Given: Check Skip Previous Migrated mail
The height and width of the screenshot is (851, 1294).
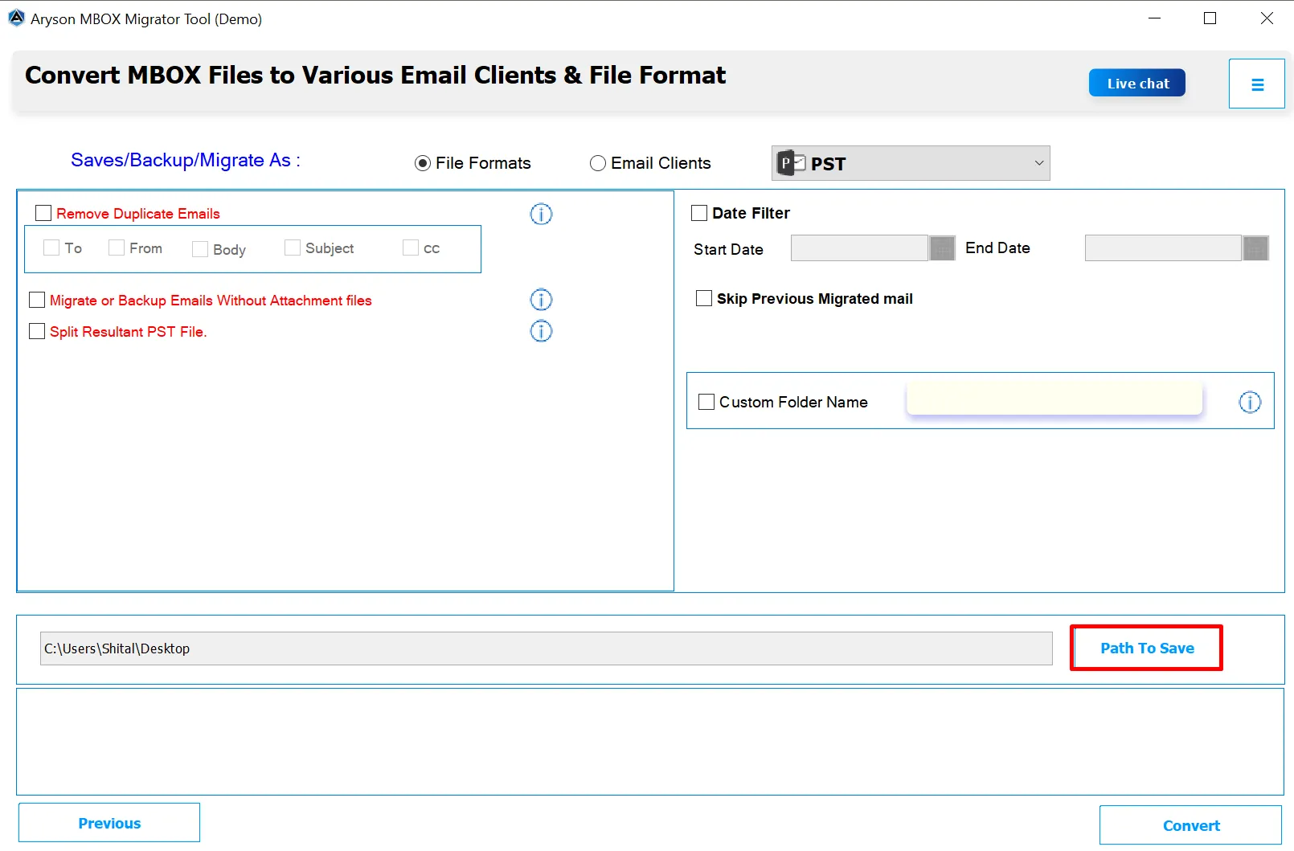Looking at the screenshot, I should click(x=703, y=298).
